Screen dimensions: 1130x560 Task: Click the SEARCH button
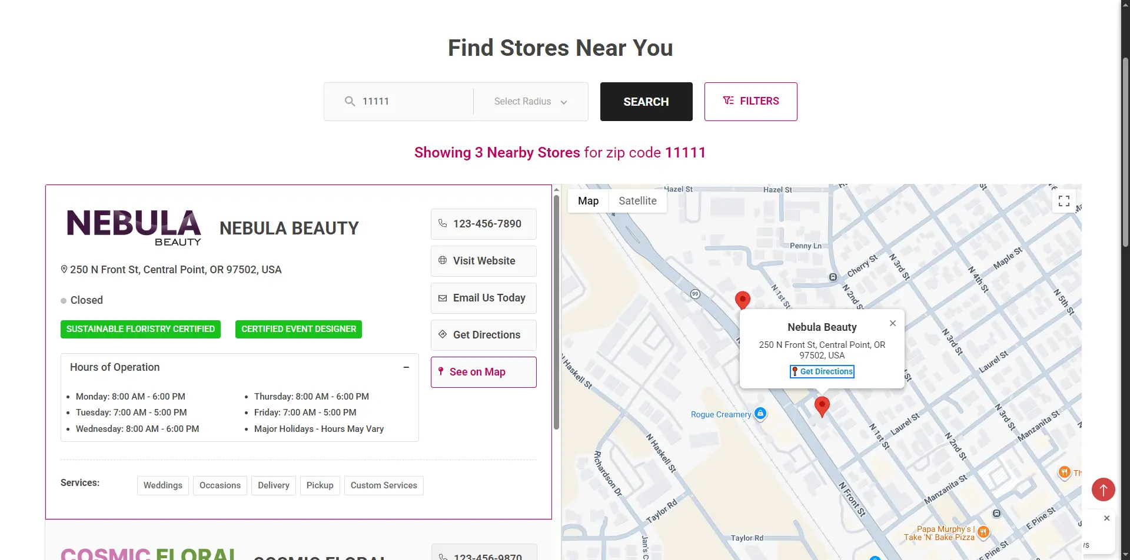pyautogui.click(x=646, y=102)
